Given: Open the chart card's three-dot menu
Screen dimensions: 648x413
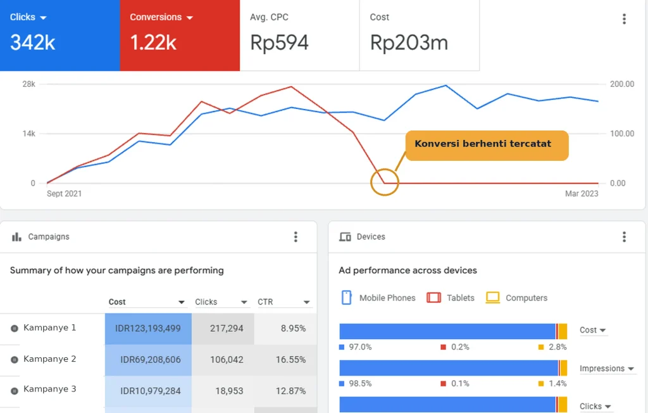Looking at the screenshot, I should (624, 18).
